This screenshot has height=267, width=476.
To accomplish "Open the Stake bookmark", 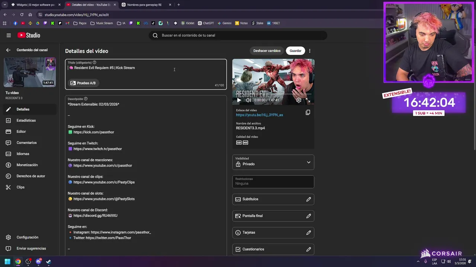I will click(257, 23).
